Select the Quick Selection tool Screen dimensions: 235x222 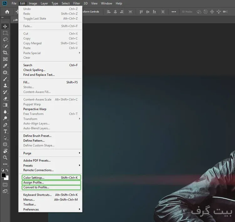[5, 46]
